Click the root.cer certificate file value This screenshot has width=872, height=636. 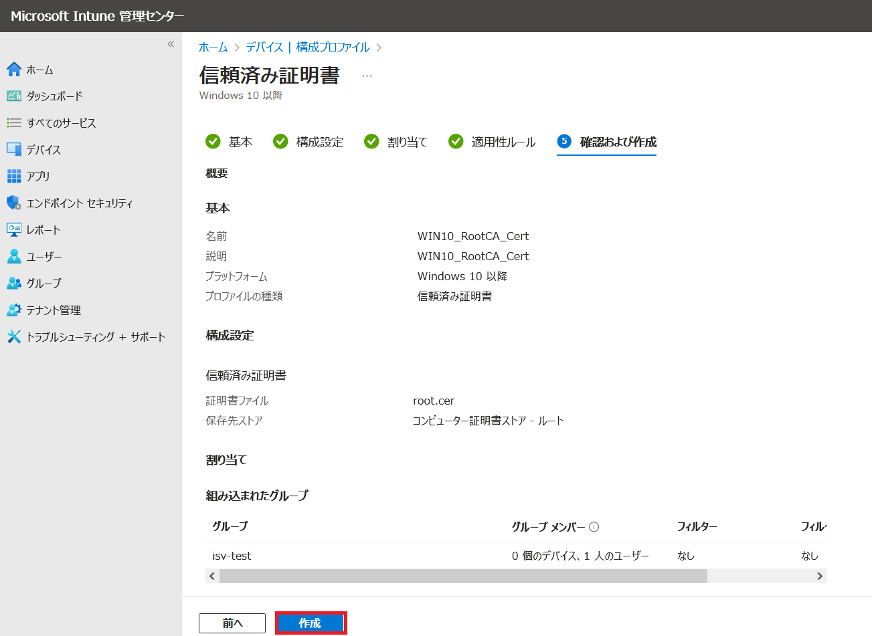(x=434, y=401)
